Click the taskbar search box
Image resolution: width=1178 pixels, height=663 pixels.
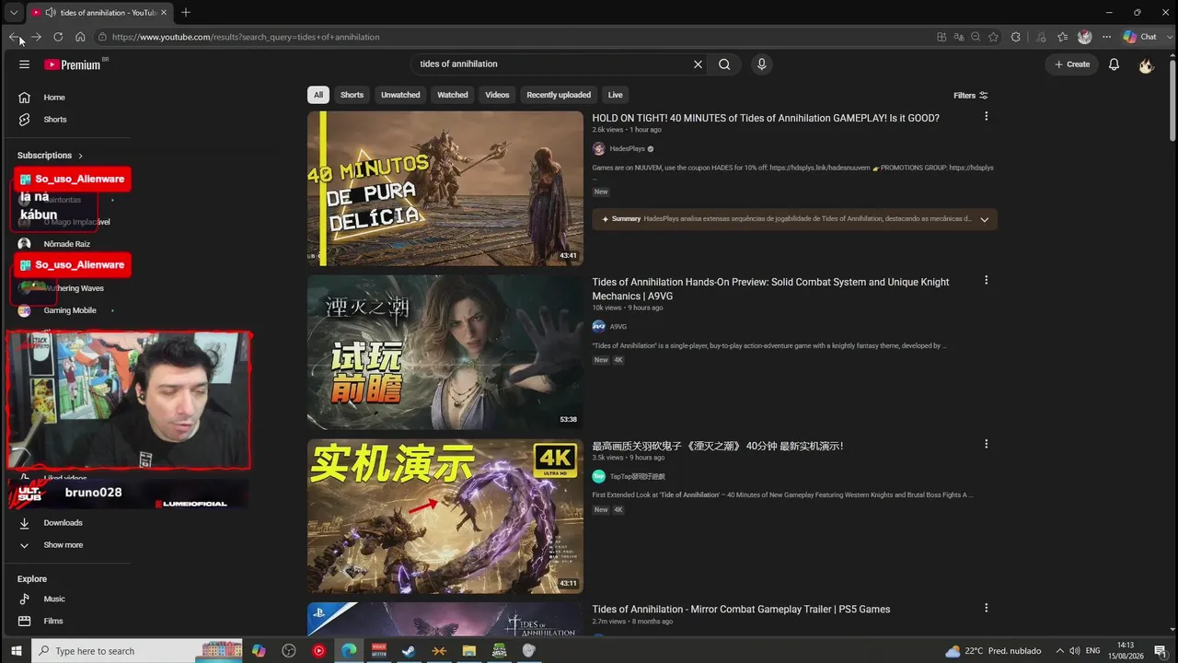click(137, 651)
